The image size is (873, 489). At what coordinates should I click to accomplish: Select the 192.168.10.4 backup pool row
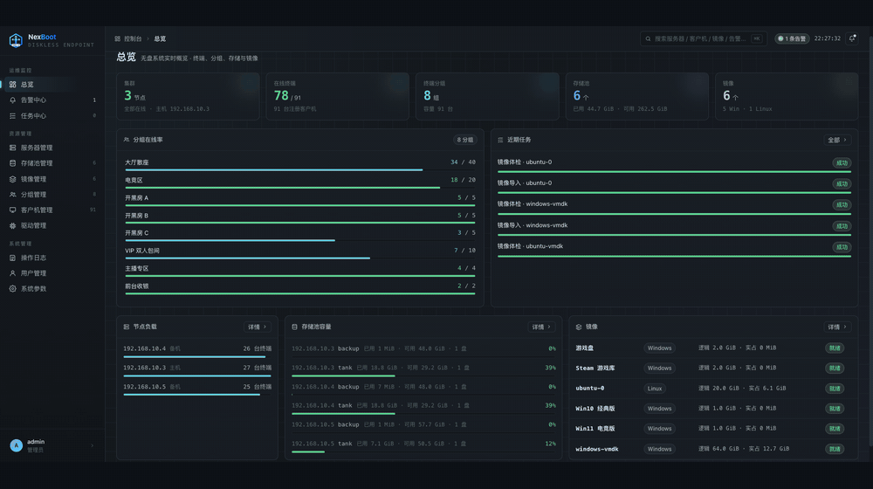pyautogui.click(x=423, y=389)
